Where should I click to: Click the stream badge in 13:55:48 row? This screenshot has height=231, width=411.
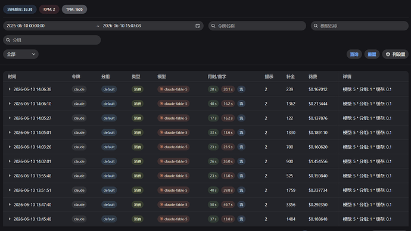click(241, 176)
